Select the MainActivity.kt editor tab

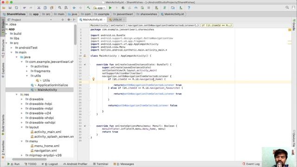(x=92, y=19)
